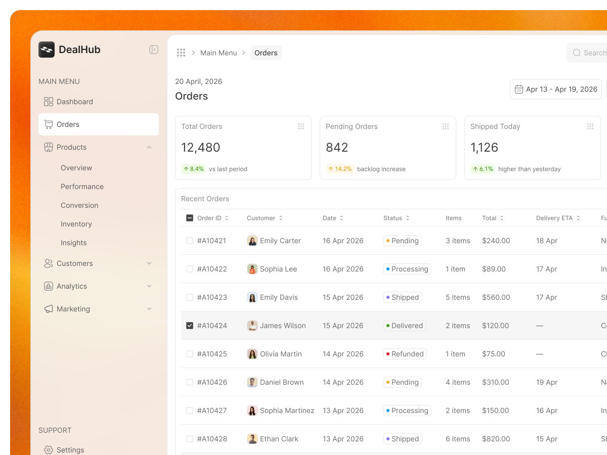Click the Marketing megaphone icon
This screenshot has height=455, width=607.
click(49, 309)
